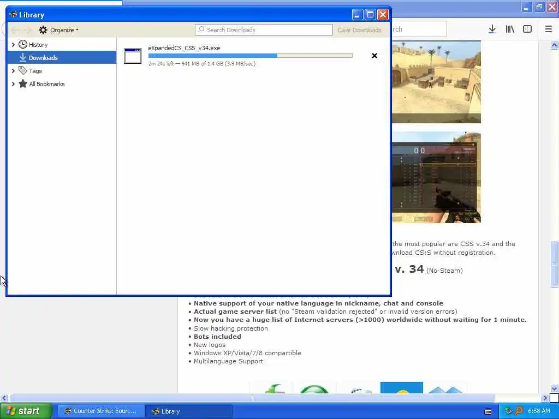Click the keyboard icon in the taskbar

488,411
